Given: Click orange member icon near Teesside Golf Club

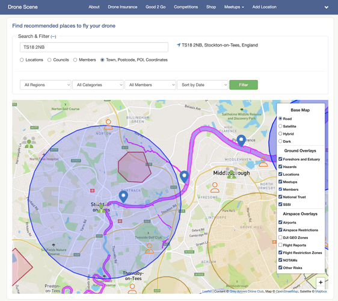Looking at the screenshot, I should [149, 249].
